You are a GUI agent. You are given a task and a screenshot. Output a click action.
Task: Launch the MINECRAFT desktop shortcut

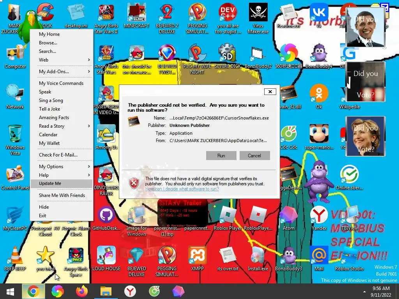[x=136, y=16]
